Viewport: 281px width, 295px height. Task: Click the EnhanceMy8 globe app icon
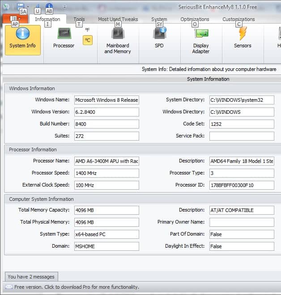tap(6, 7)
